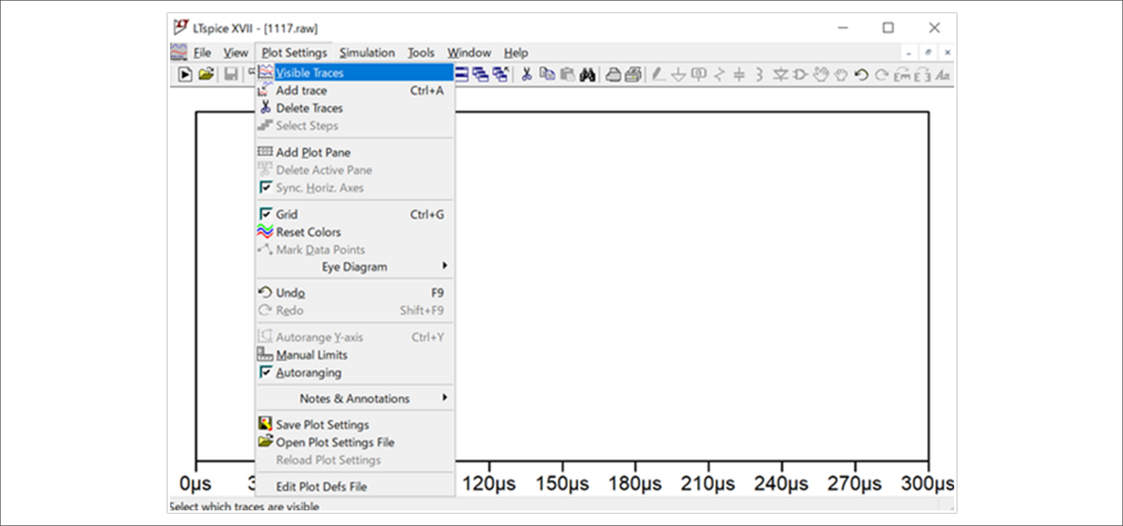Image resolution: width=1123 pixels, height=526 pixels.
Task: Click the Find binoculars toolbar icon
Action: (587, 75)
